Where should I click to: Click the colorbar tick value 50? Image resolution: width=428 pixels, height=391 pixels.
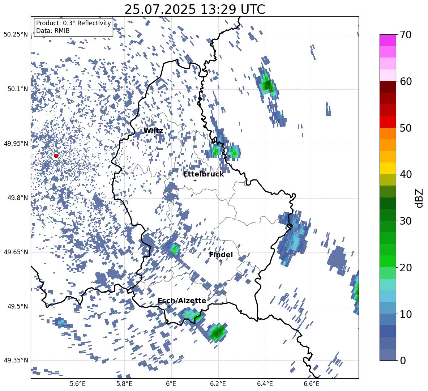pos(406,128)
